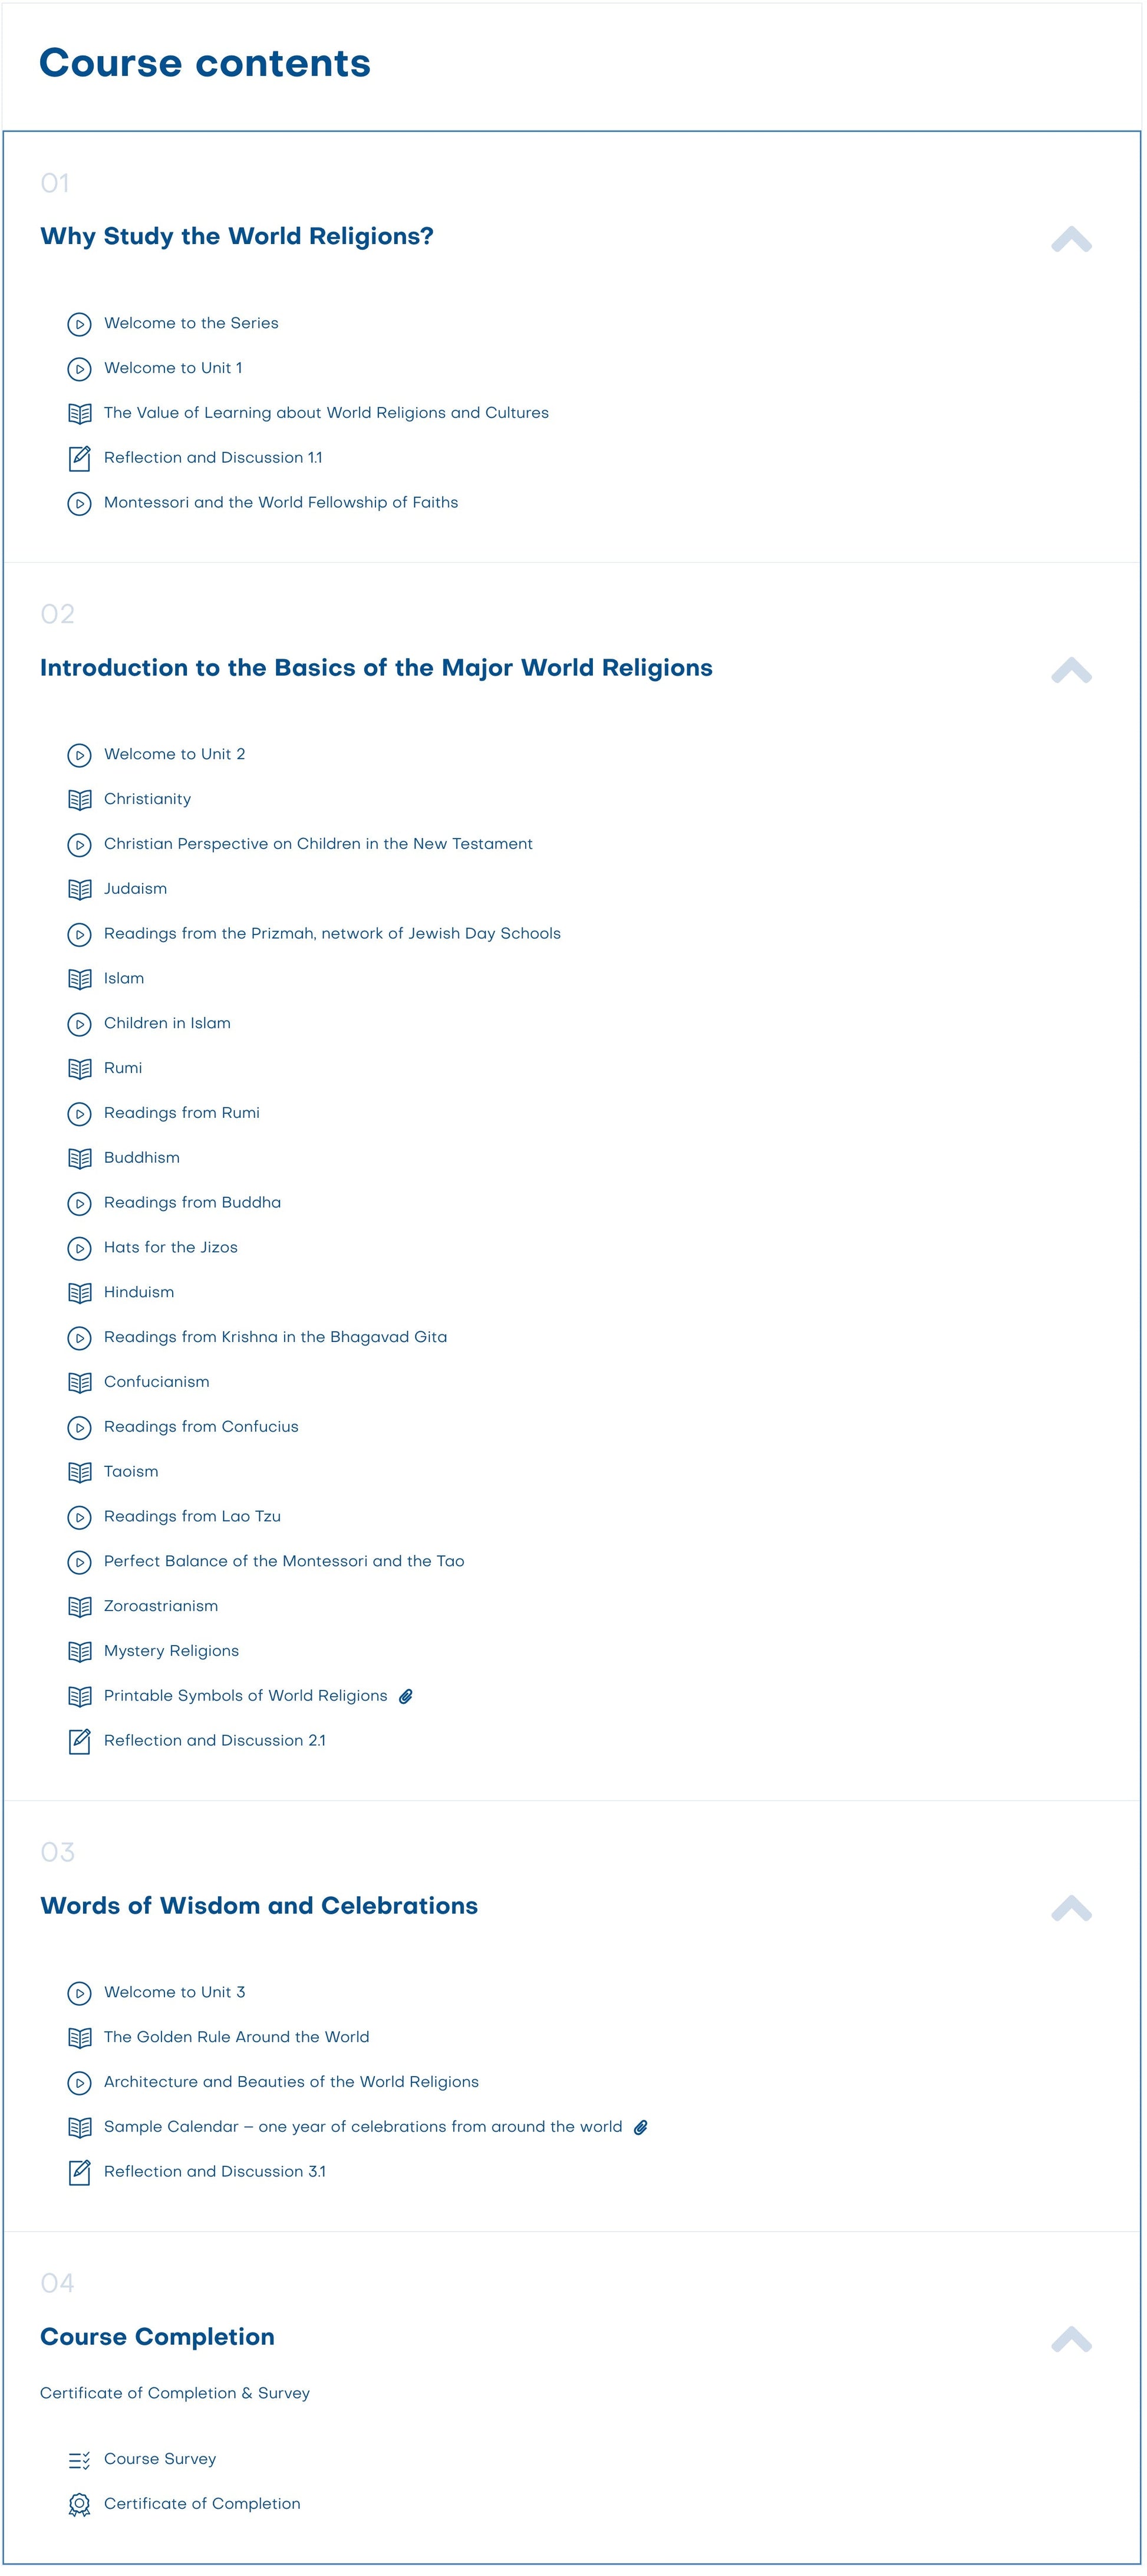
Task: Select the Introduction to the Basics section heading
Action: click(376, 668)
